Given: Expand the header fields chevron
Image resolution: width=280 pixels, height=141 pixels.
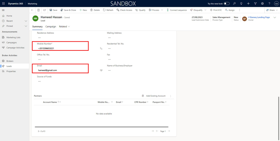Looking at the screenshot, I should (275, 17).
